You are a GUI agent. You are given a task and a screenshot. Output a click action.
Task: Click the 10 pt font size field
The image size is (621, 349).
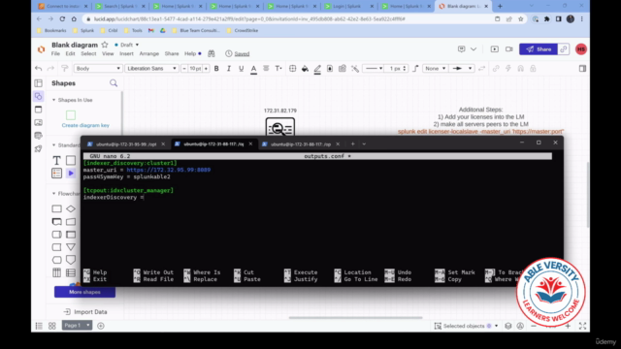[195, 69]
